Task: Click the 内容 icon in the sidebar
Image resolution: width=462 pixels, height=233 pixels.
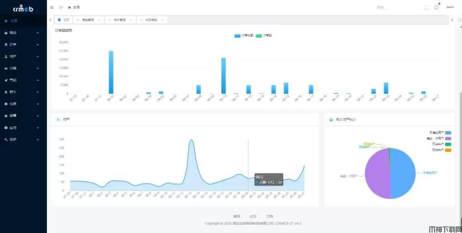Action: coord(6,104)
